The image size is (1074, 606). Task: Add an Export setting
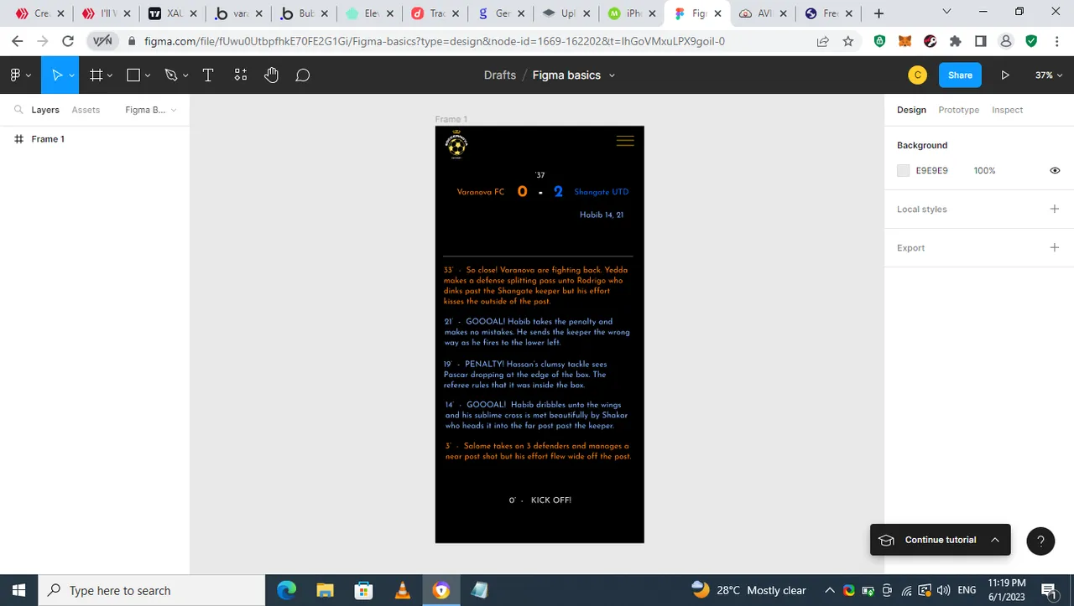pyautogui.click(x=1055, y=247)
